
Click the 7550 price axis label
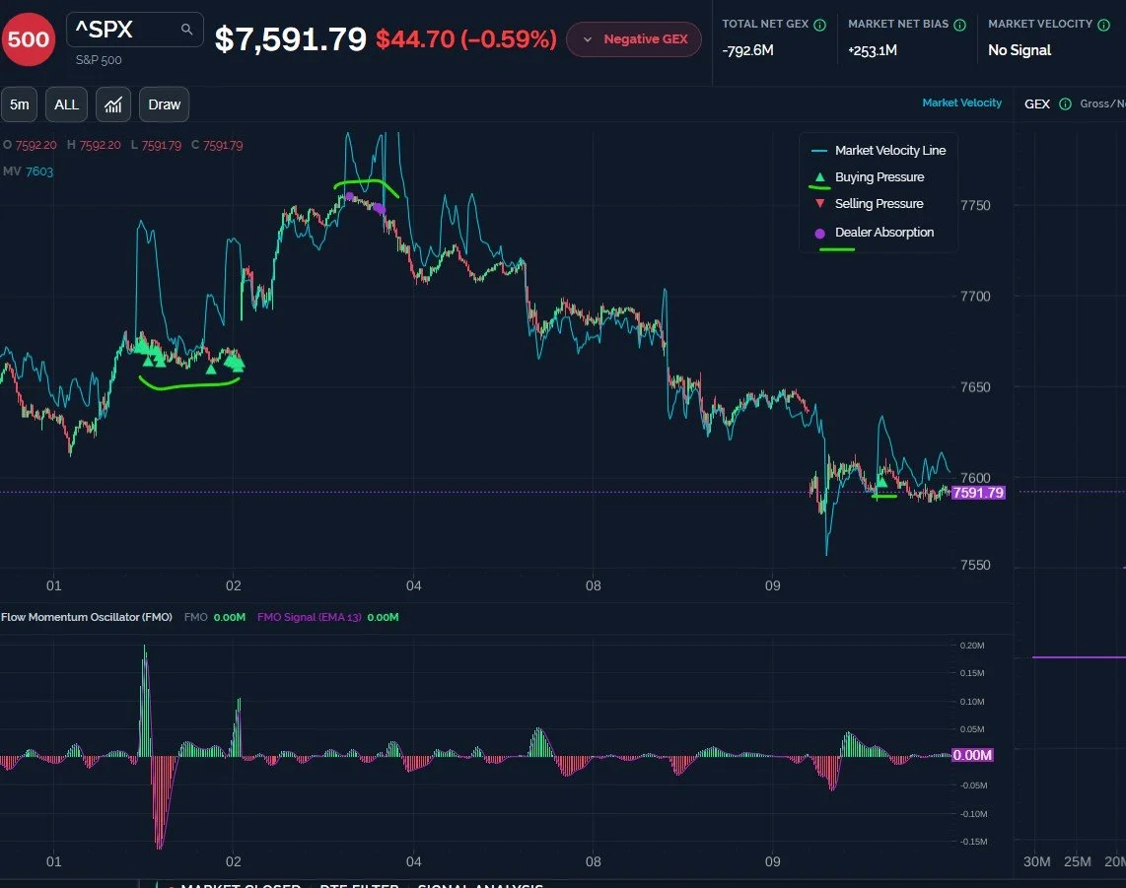(975, 565)
